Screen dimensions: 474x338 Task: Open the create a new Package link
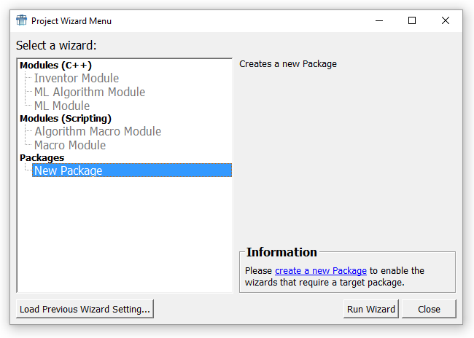point(320,271)
